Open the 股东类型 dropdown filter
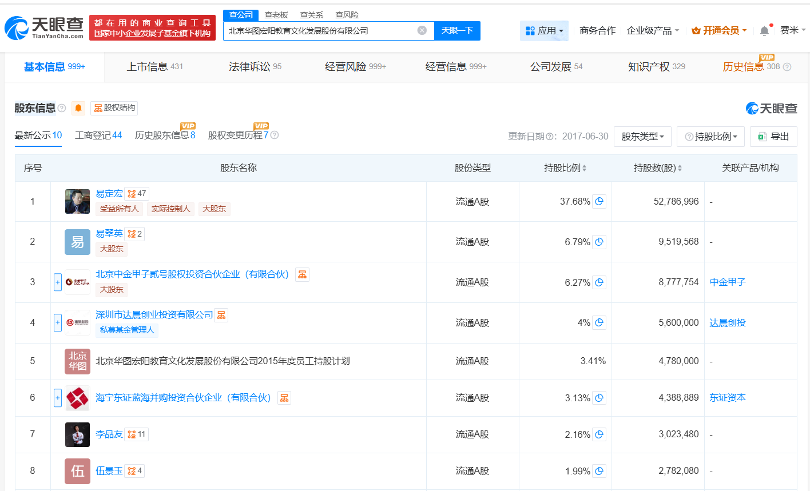Screen dimensions: 810x491 (642, 137)
